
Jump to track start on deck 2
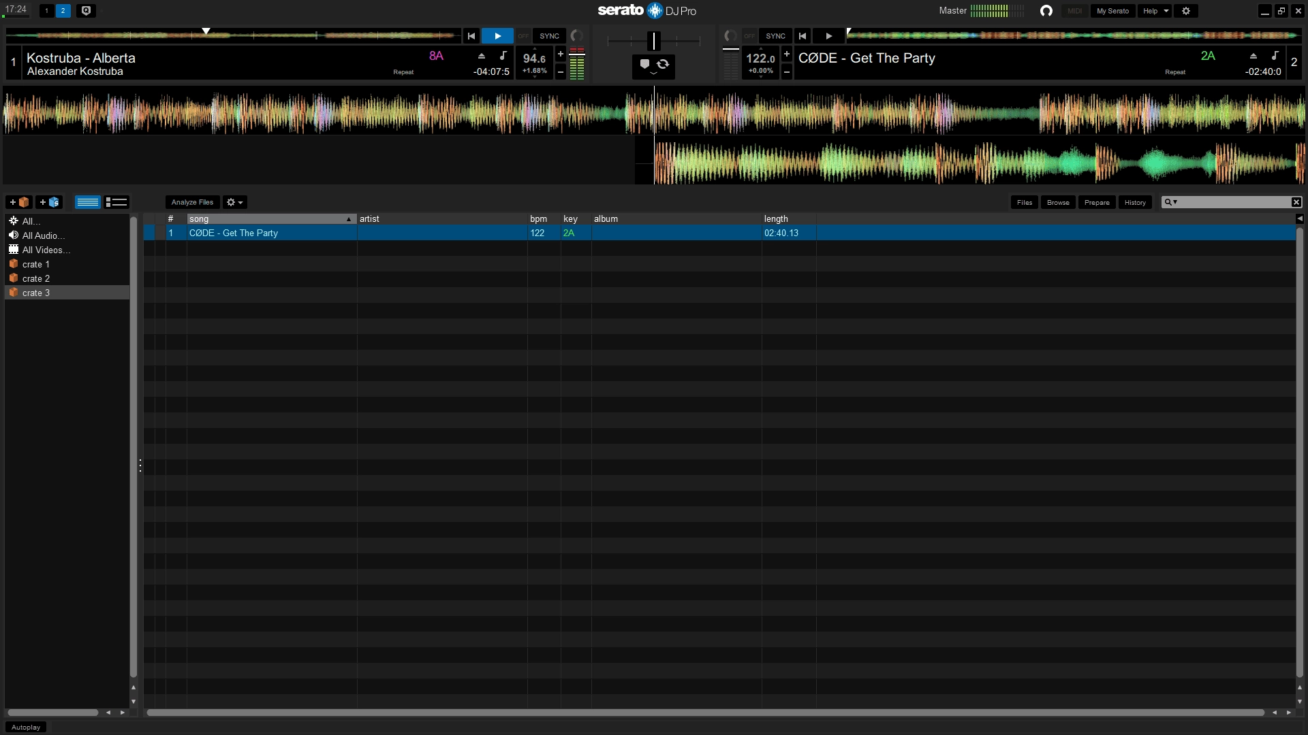pos(803,36)
